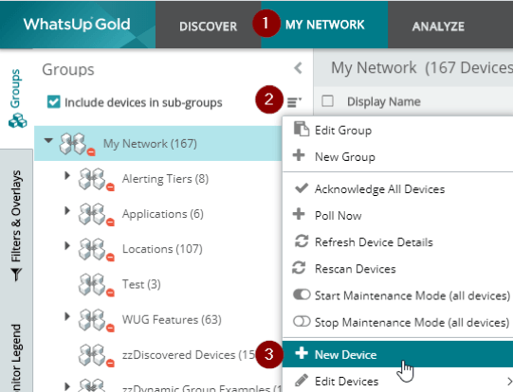Screen dimensions: 513x392
Task: Open the Edit Devices submenu
Action: click(397, 381)
